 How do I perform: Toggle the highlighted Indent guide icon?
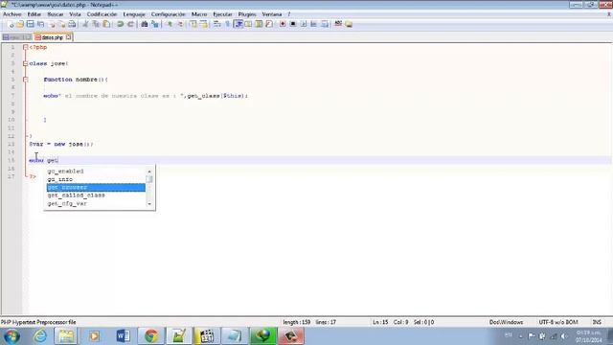(238, 24)
